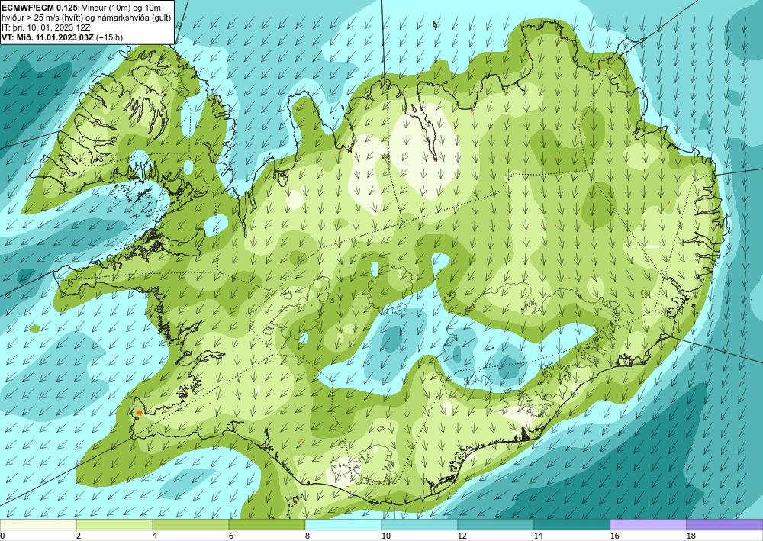Click the '(+15 h)' forecast offset text
This screenshot has width=763, height=541.
(x=109, y=37)
